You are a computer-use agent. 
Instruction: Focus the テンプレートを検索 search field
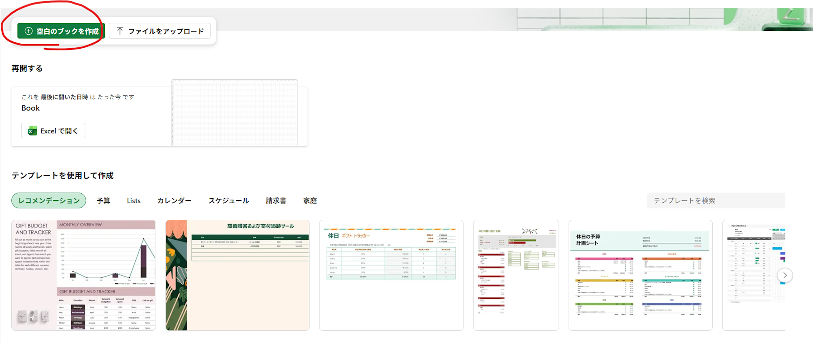[x=716, y=201]
